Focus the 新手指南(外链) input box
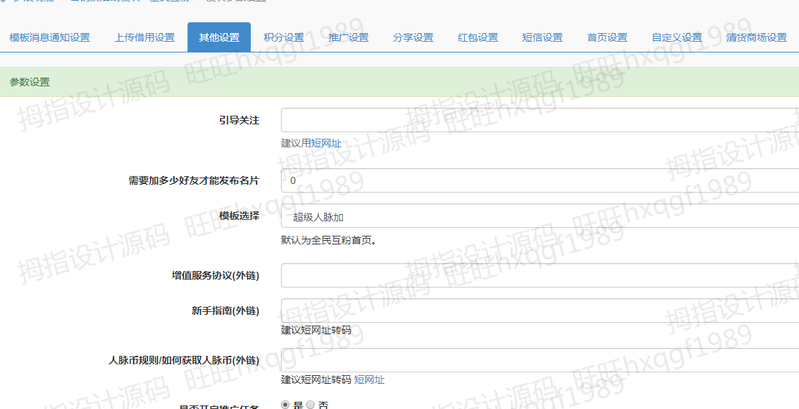This screenshot has height=409, width=799. 539,311
